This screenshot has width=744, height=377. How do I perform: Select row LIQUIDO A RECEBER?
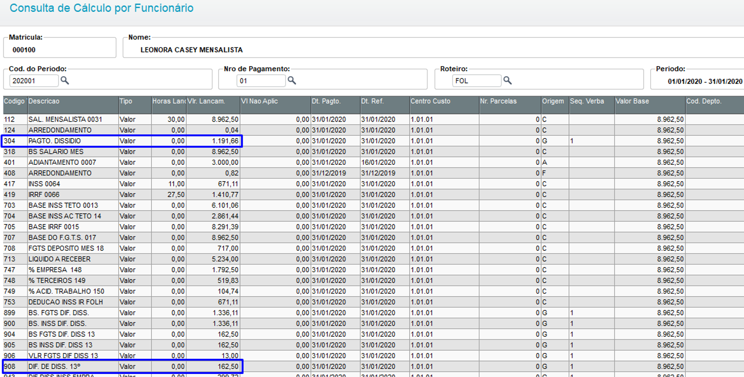coord(374,259)
